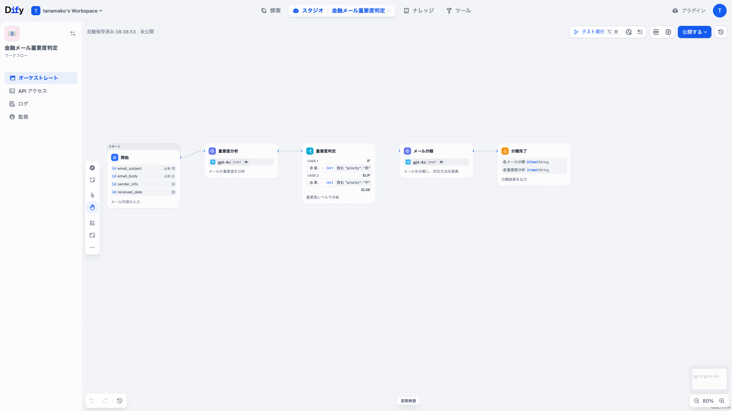Image resolution: width=732 pixels, height=411 pixels.
Task: Expand the 公開する dropdown chevron
Action: click(705, 32)
